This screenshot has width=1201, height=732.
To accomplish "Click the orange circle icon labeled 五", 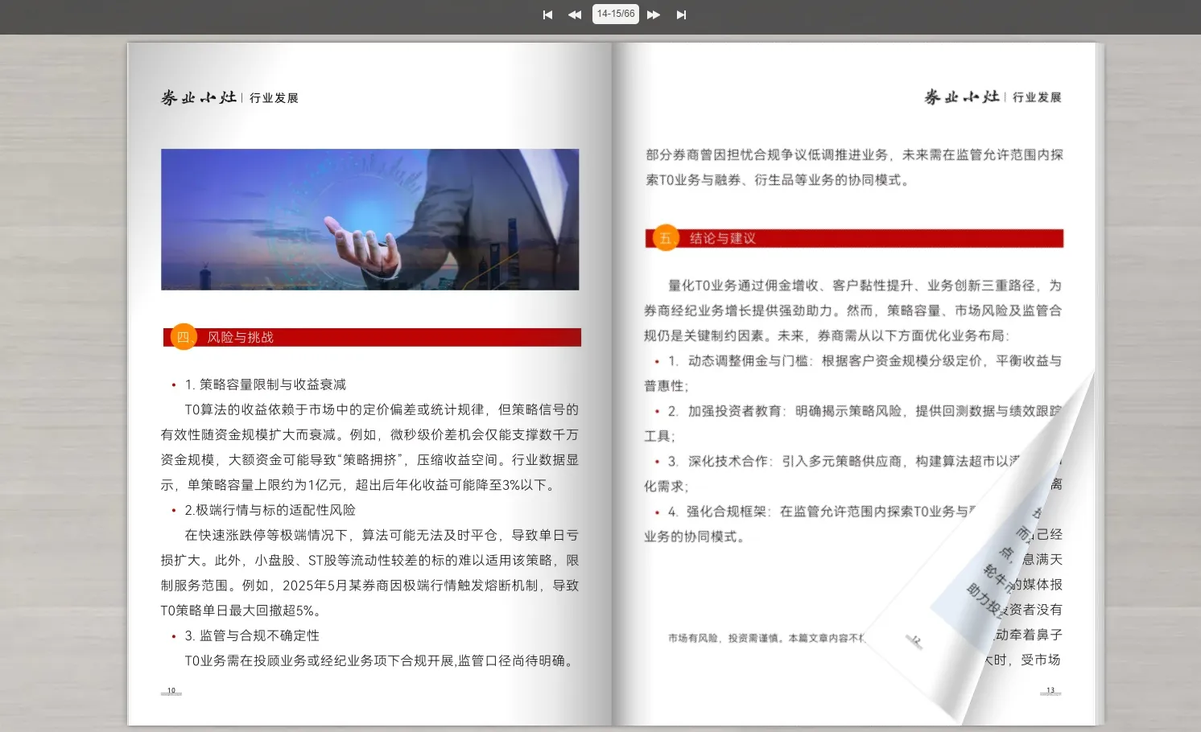I will point(666,238).
